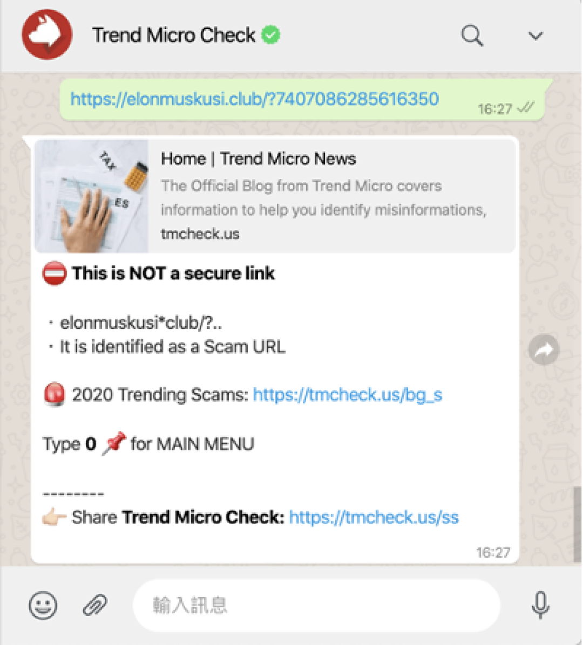Click the green verified badge
This screenshot has height=645, width=583.
pyautogui.click(x=271, y=35)
